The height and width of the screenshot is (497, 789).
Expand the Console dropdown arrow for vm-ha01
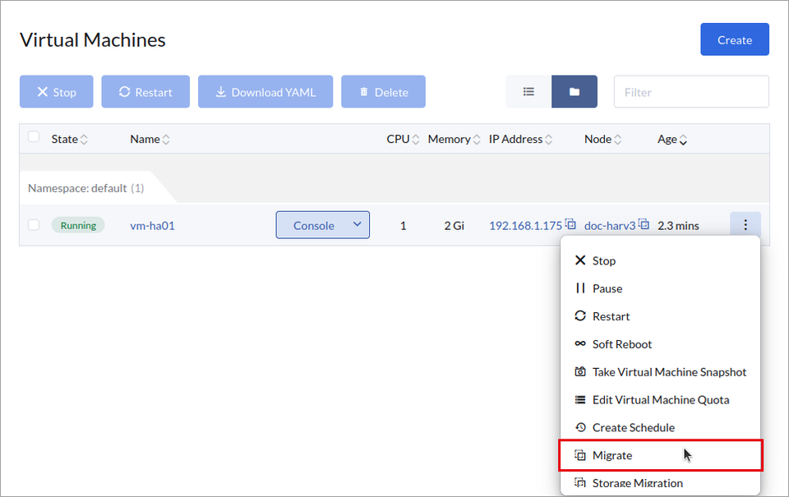click(358, 224)
